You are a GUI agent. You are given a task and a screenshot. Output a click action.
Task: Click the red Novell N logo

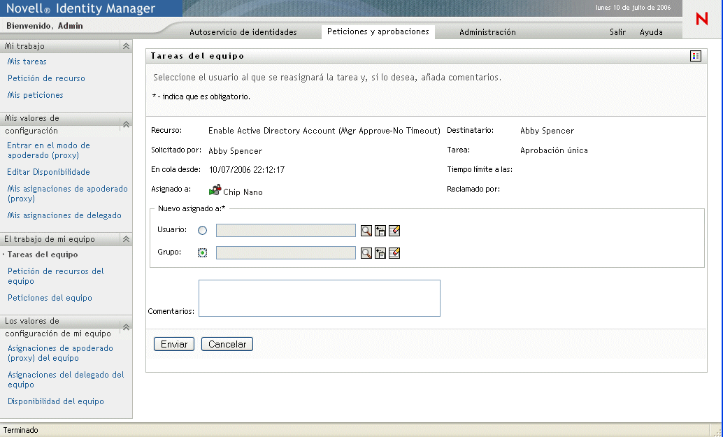pos(702,19)
